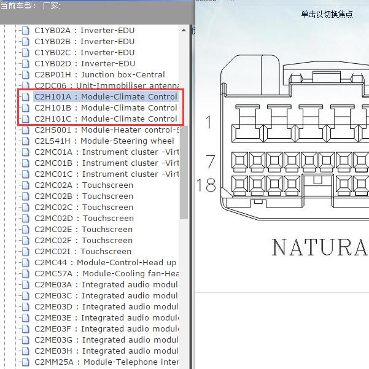Click document icon beside C1YB02A Inverter-EDU
This screenshot has height=369, width=369.
(x=25, y=31)
